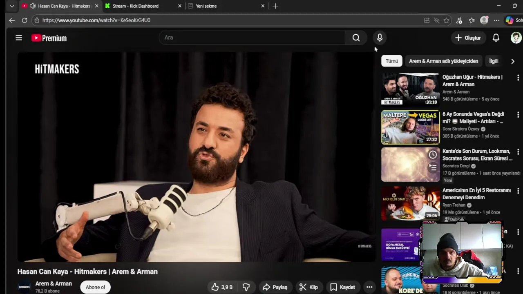This screenshot has height=294, width=523.
Task: Open the Arem & Arman channel name
Action: click(x=54, y=283)
